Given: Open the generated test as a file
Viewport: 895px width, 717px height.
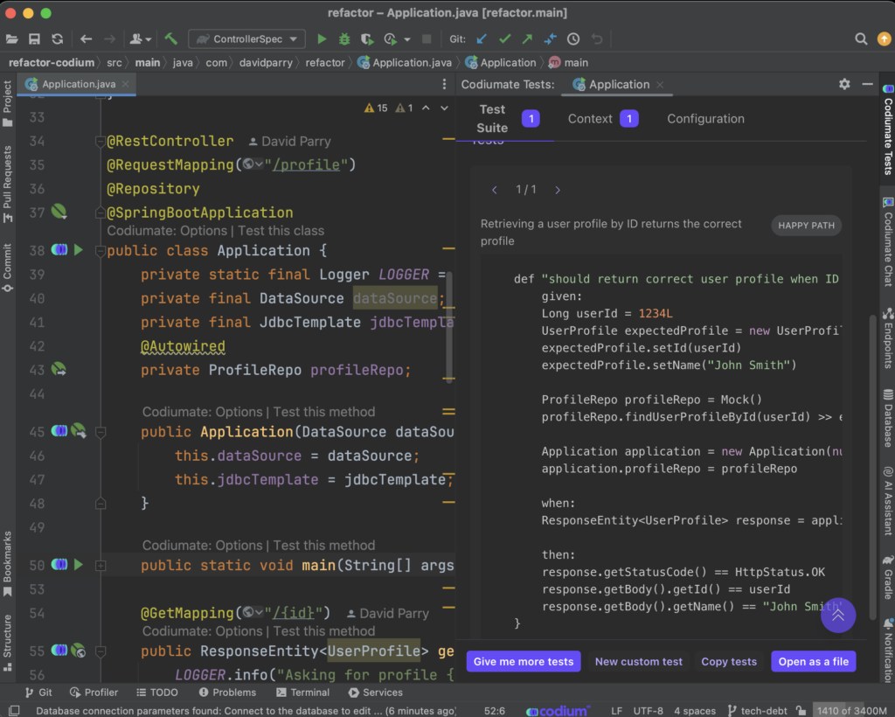Looking at the screenshot, I should click(813, 661).
